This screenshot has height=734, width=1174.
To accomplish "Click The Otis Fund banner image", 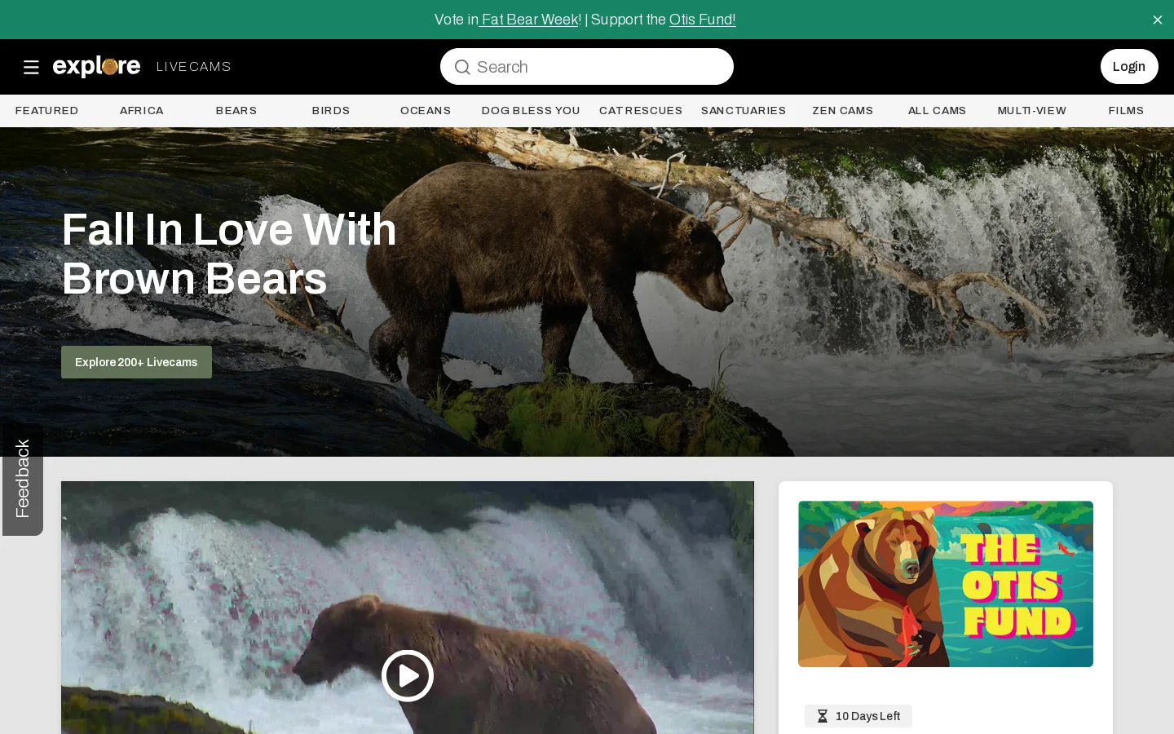I will [946, 584].
